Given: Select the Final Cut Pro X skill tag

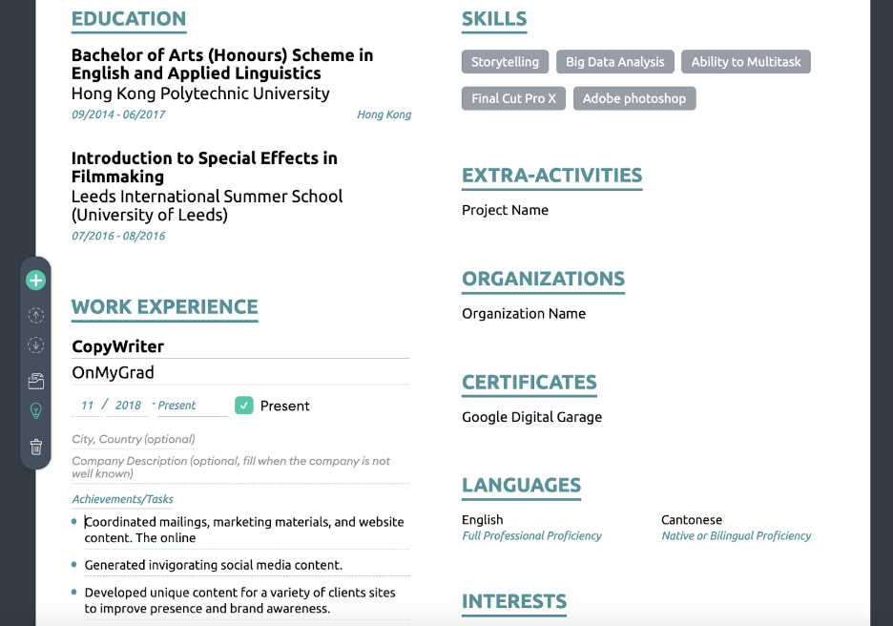Looking at the screenshot, I should tap(513, 98).
